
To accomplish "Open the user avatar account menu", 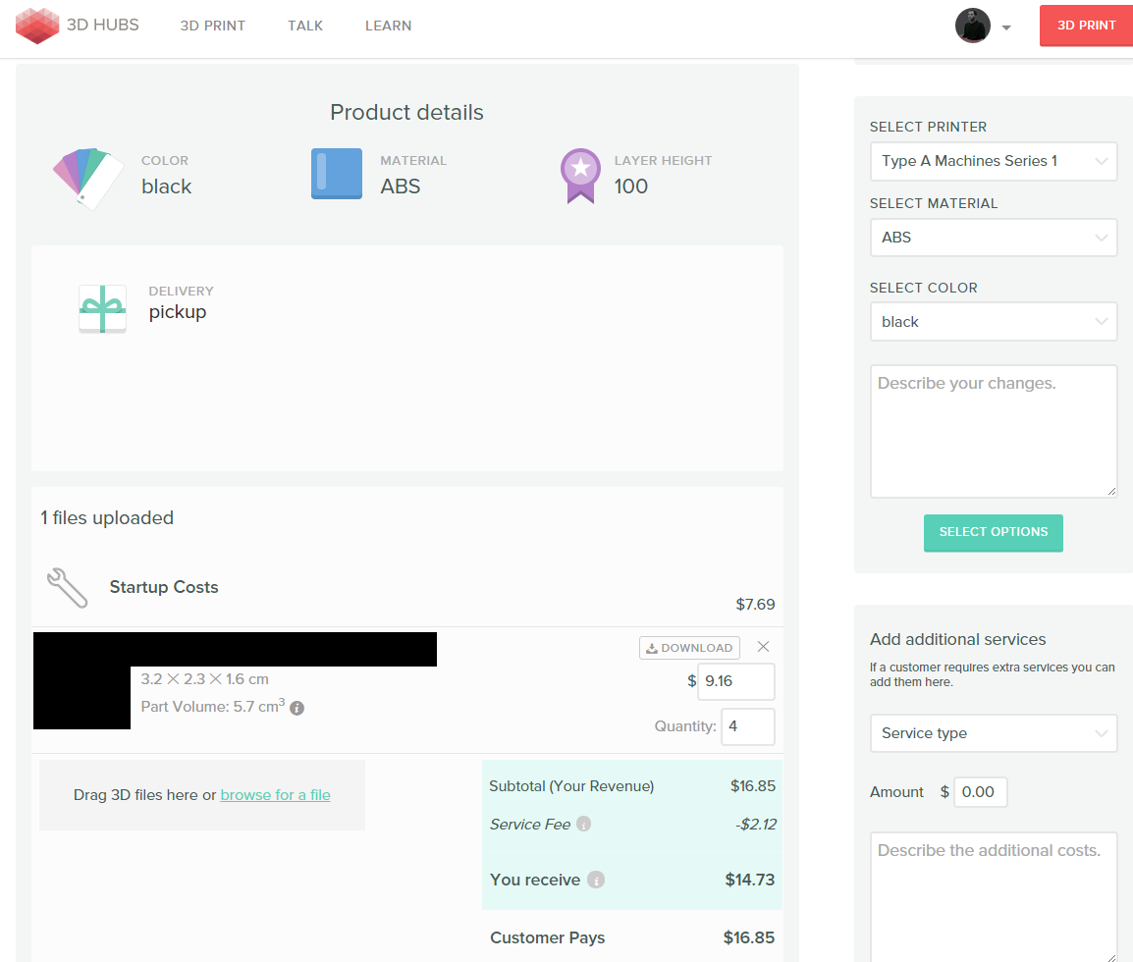I will tap(983, 27).
